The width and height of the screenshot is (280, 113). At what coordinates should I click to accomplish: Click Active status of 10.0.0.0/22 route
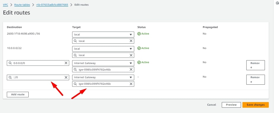[143, 48]
